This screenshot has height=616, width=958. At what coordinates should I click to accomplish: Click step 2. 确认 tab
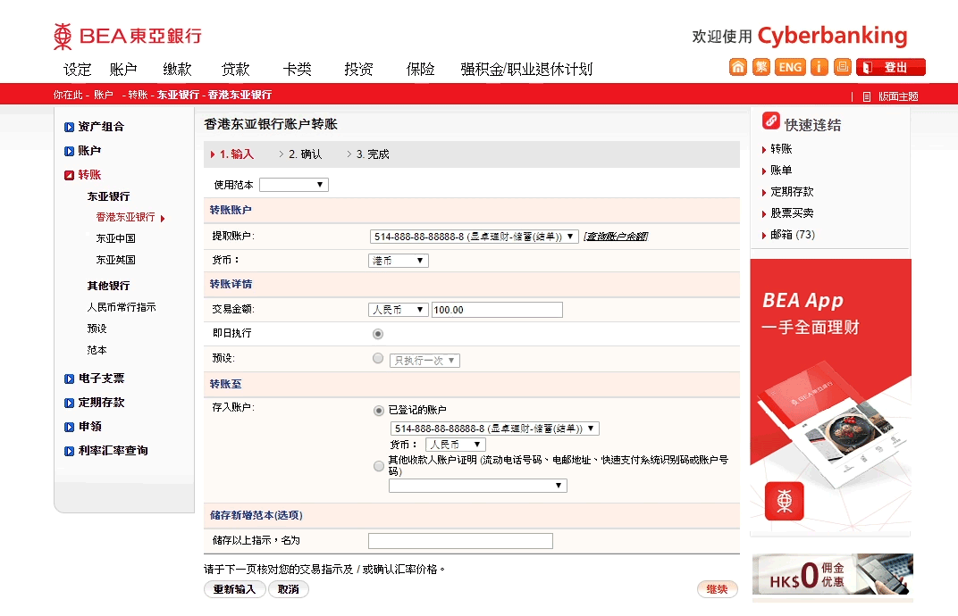305,154
